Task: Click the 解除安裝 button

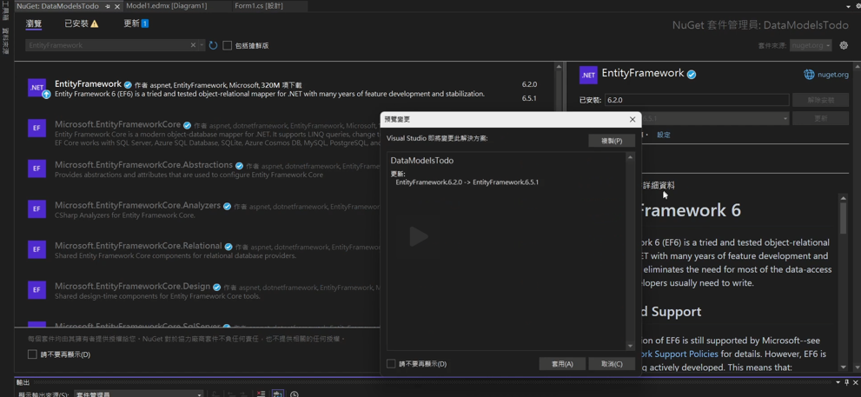Action: click(820, 100)
